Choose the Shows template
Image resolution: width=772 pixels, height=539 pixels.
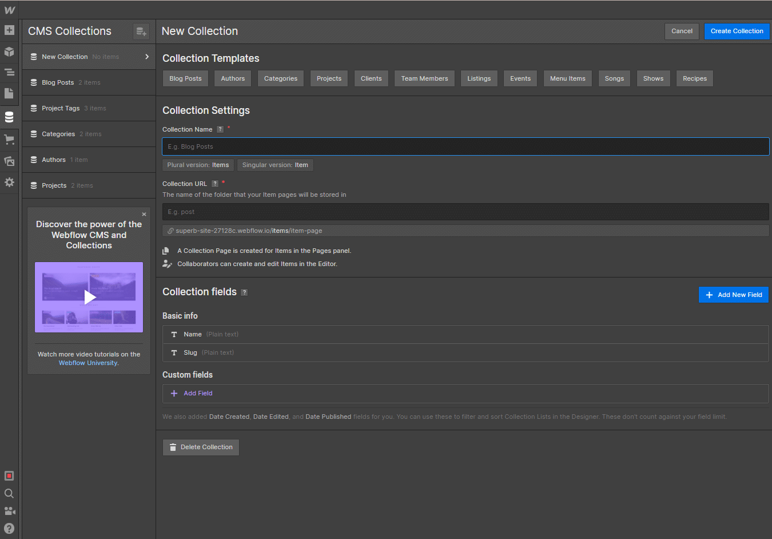coord(653,78)
